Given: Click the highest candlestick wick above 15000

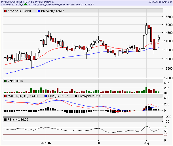Looking at the screenshot, I should coord(149,23).
